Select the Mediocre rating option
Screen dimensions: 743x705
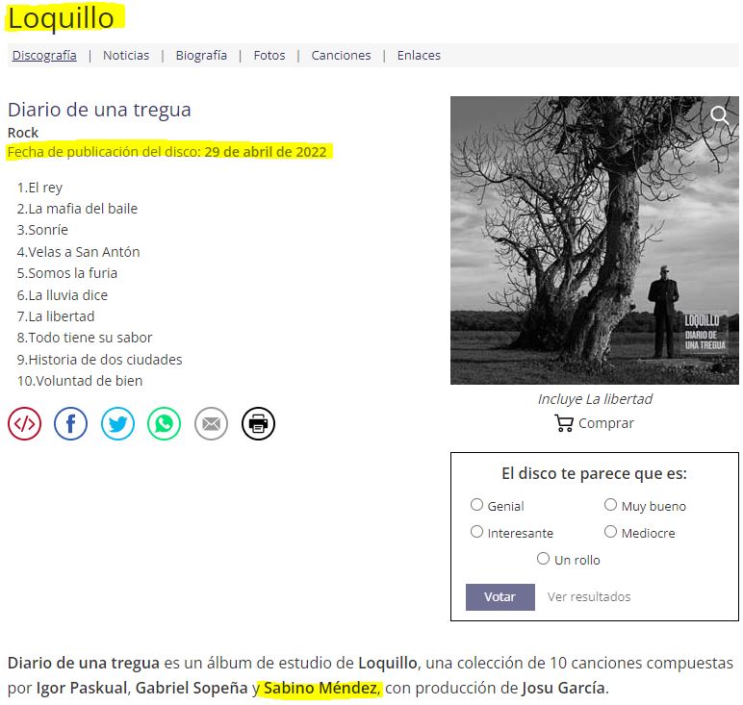tap(610, 532)
